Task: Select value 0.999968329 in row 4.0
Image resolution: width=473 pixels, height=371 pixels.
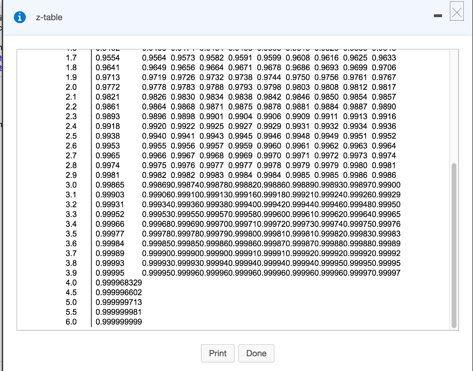Action: click(119, 283)
